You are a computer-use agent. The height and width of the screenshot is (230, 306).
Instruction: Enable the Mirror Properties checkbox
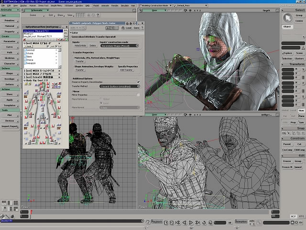click(x=139, y=95)
